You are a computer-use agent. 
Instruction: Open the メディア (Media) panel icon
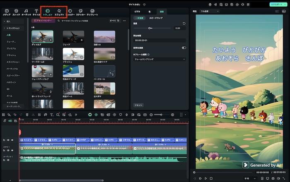[x=6, y=11]
